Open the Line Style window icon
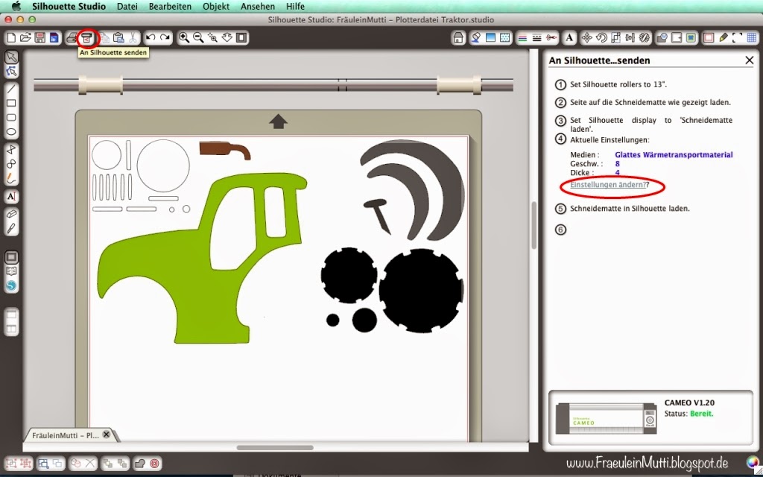The width and height of the screenshot is (763, 477). tap(536, 37)
